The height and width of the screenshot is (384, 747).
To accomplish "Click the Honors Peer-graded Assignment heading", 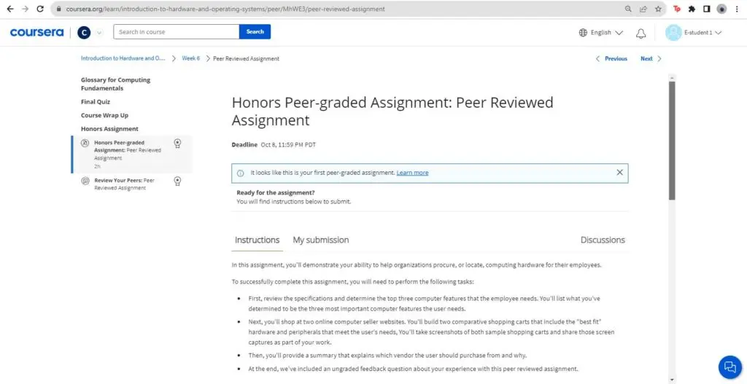I will [392, 111].
